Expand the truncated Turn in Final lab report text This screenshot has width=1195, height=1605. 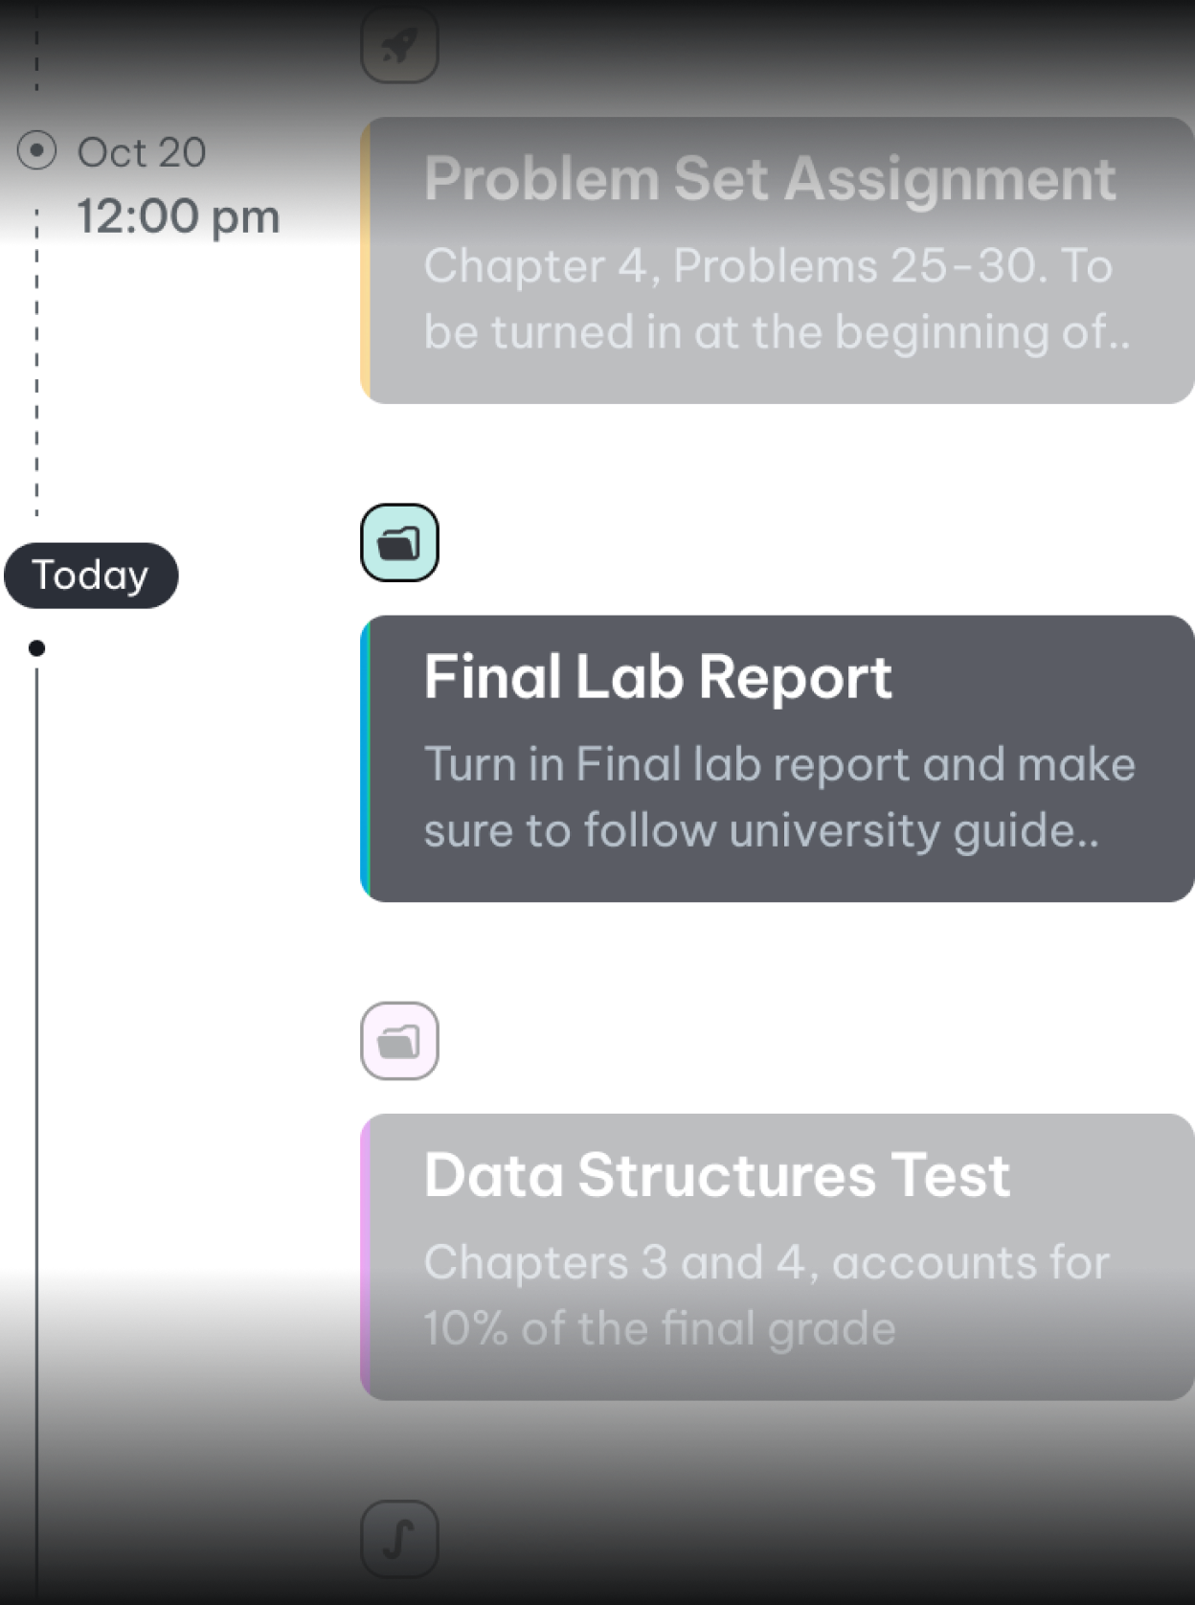779,797
